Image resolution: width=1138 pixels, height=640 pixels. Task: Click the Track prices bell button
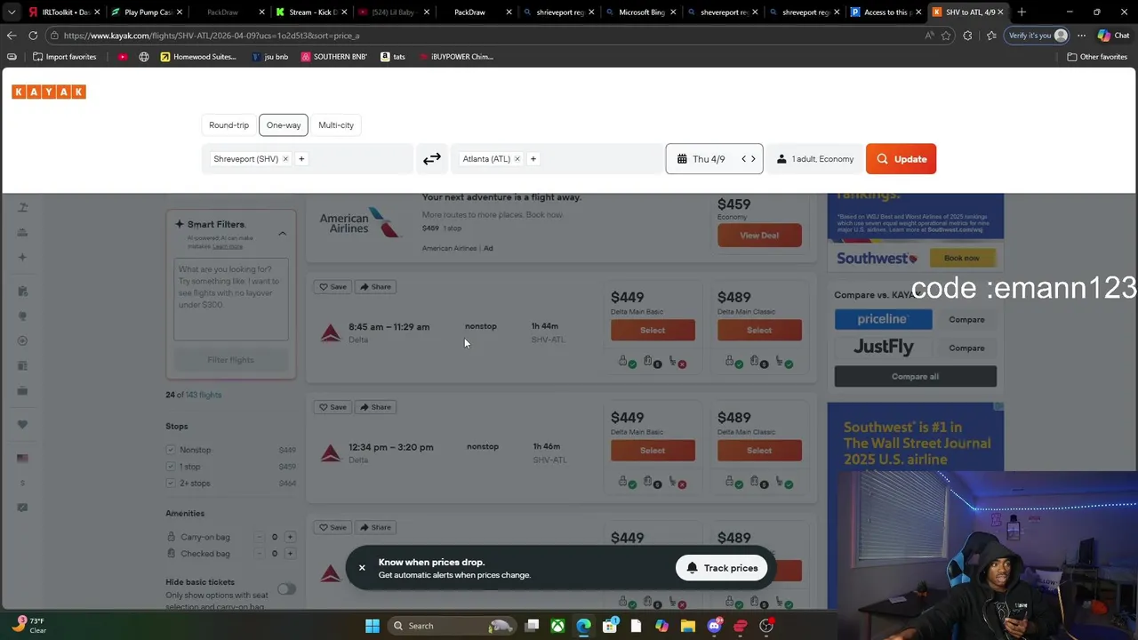coord(722,568)
